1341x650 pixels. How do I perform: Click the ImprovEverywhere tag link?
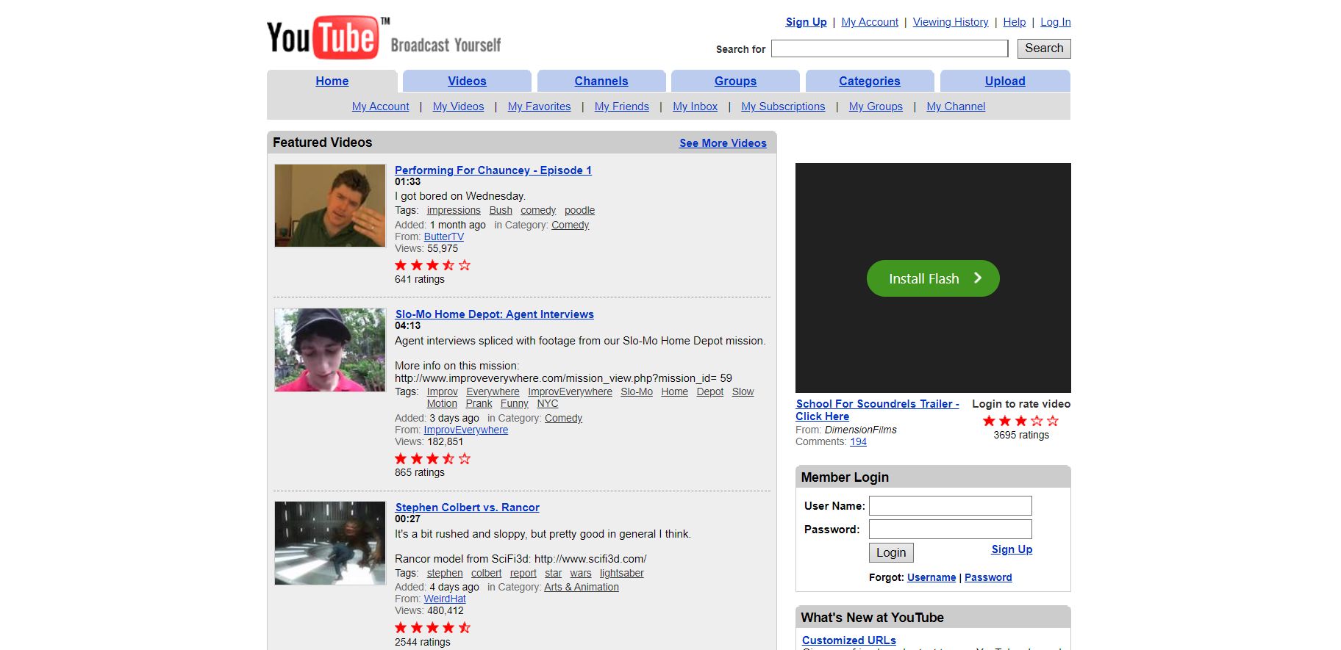click(570, 392)
